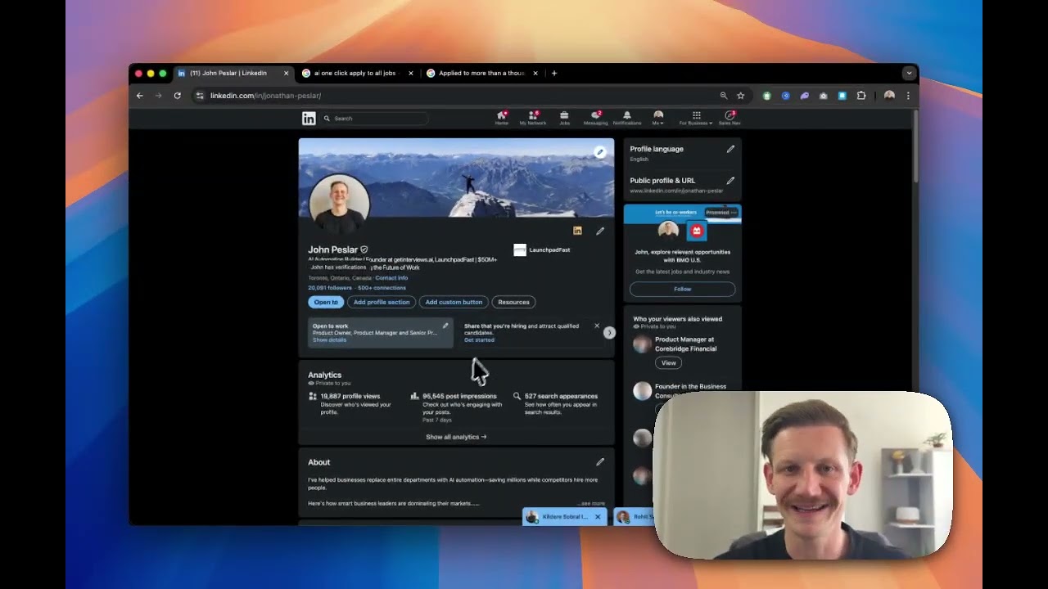Open a new browser tab
Image resolution: width=1048 pixels, height=589 pixels.
click(x=554, y=73)
